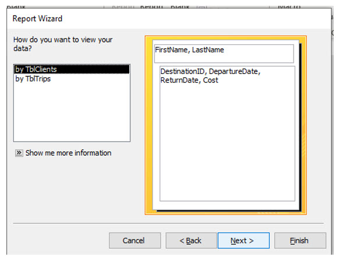Click the Report Wizard title text

[x=37, y=19]
